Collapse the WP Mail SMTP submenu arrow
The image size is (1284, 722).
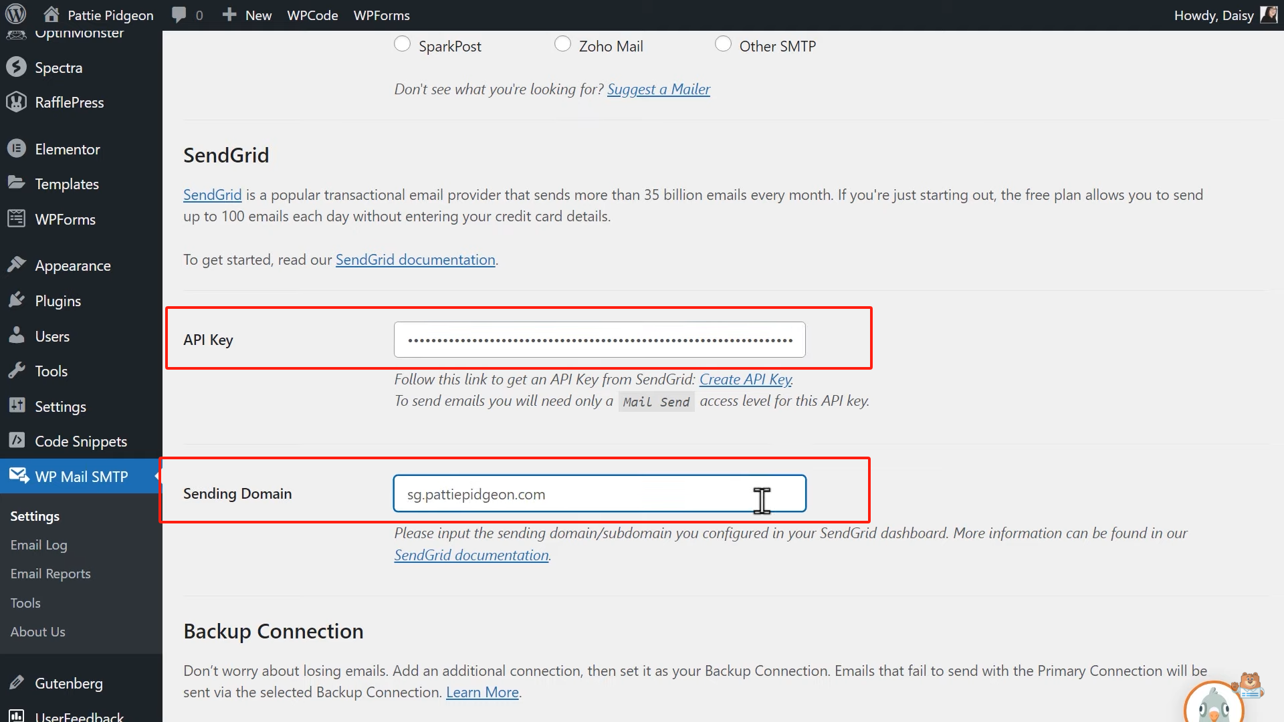pyautogui.click(x=156, y=476)
